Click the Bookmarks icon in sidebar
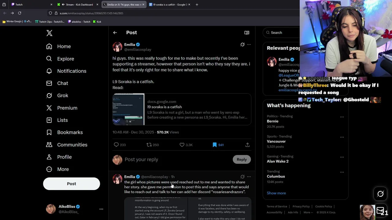The width and height of the screenshot is (392, 220). click(49, 132)
